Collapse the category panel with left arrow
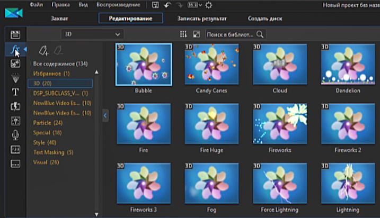This screenshot has width=380, height=218. coord(105,115)
